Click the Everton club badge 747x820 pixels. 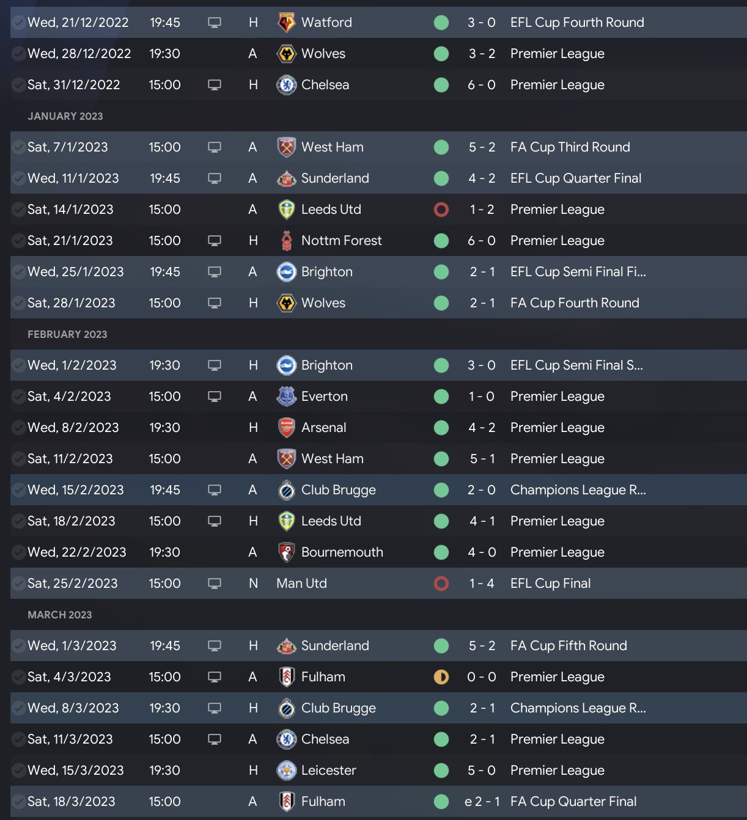286,397
